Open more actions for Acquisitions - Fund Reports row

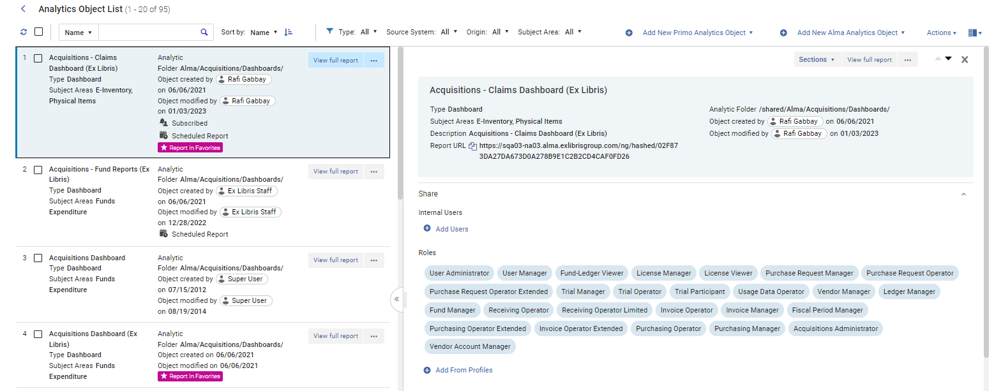pos(374,171)
